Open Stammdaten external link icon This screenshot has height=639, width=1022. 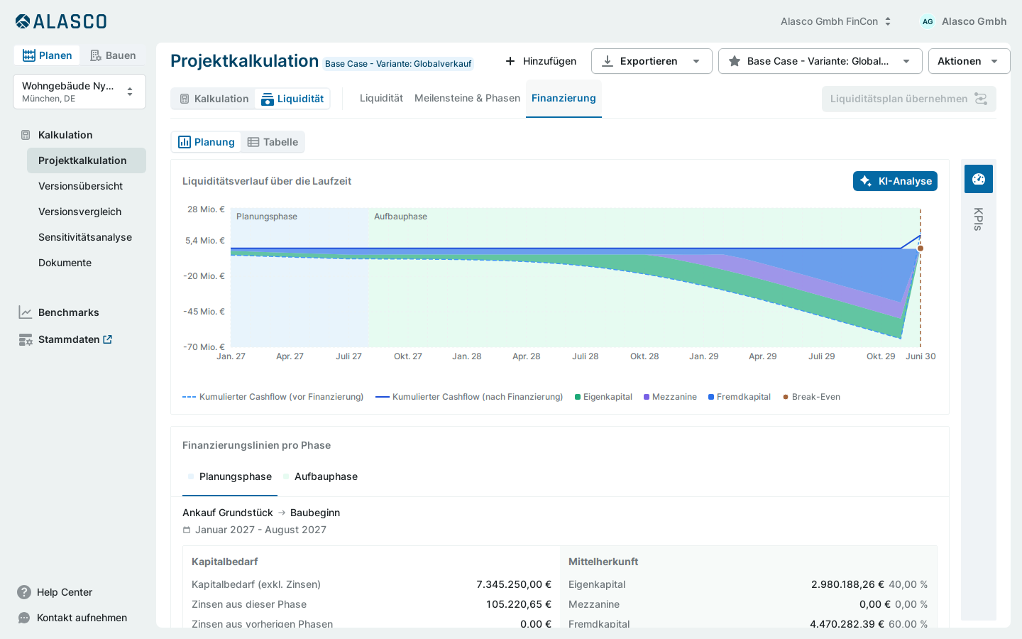[x=108, y=339]
